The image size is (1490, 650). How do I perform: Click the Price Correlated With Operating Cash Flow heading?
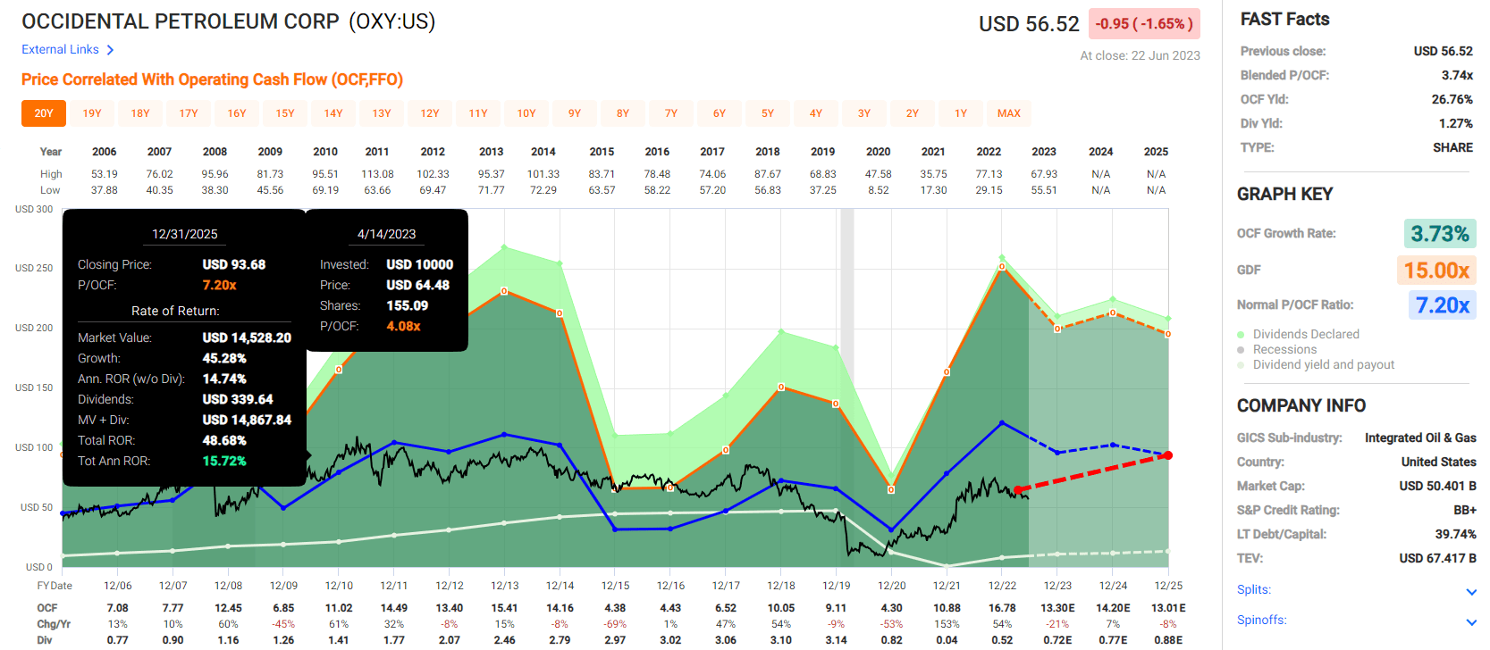212,79
